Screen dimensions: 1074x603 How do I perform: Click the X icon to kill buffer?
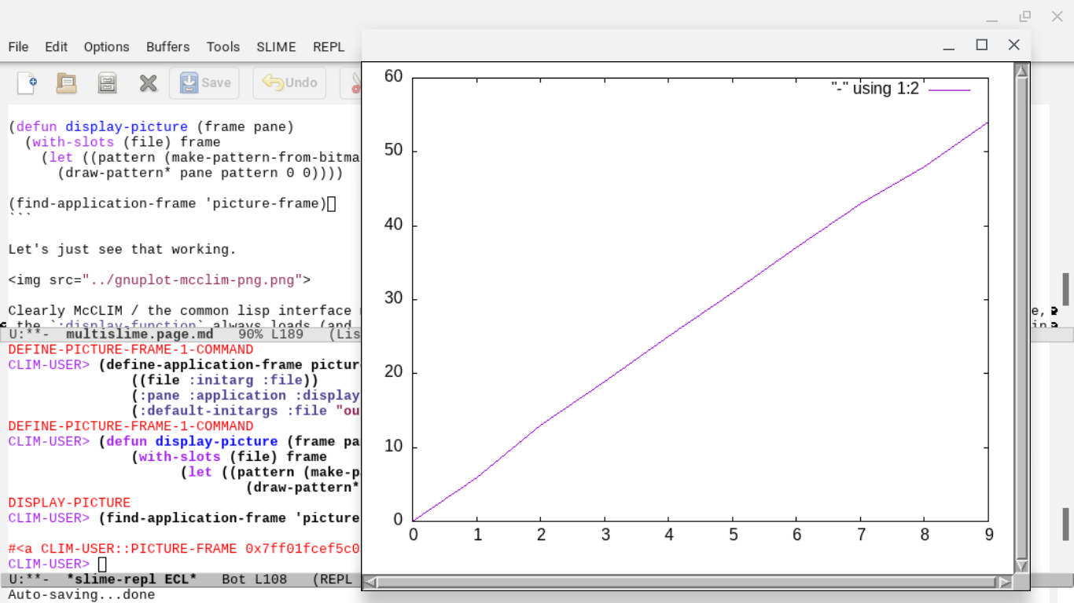coord(148,82)
